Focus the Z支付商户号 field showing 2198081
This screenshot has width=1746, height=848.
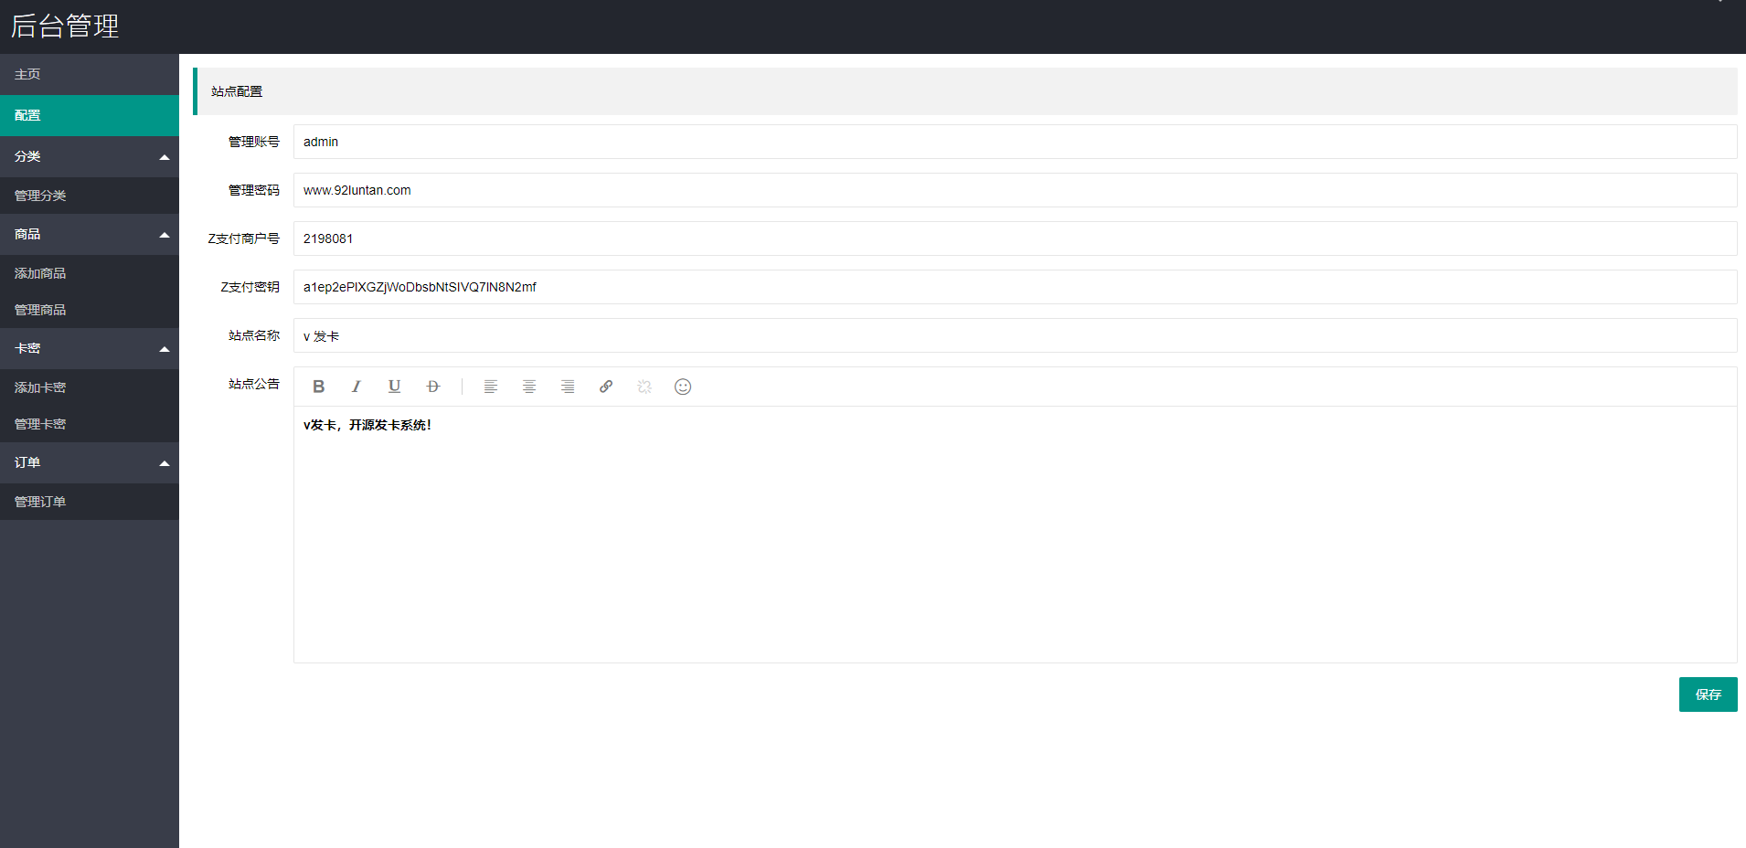point(1015,238)
